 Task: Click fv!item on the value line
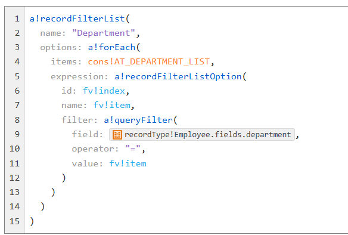click(x=128, y=163)
